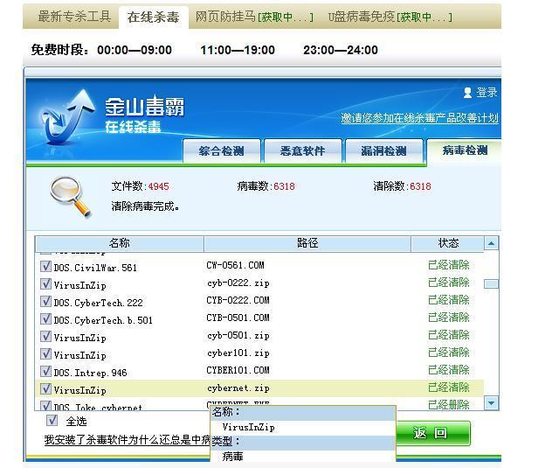Screen dimensions: 559x468
Task: Uncheck the DOS.CivilWar.561 checkbox
Action: tap(45, 266)
